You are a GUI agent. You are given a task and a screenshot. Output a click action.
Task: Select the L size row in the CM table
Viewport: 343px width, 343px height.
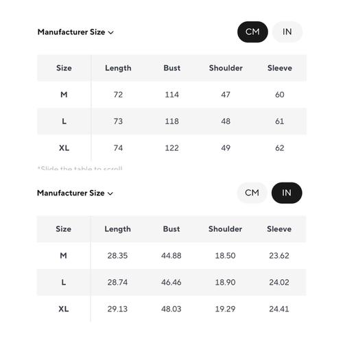[x=171, y=121]
